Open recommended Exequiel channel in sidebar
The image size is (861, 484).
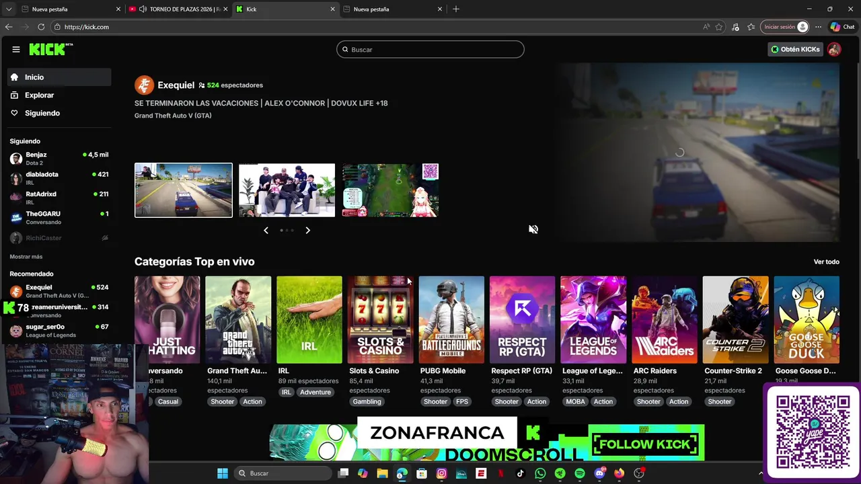point(59,291)
